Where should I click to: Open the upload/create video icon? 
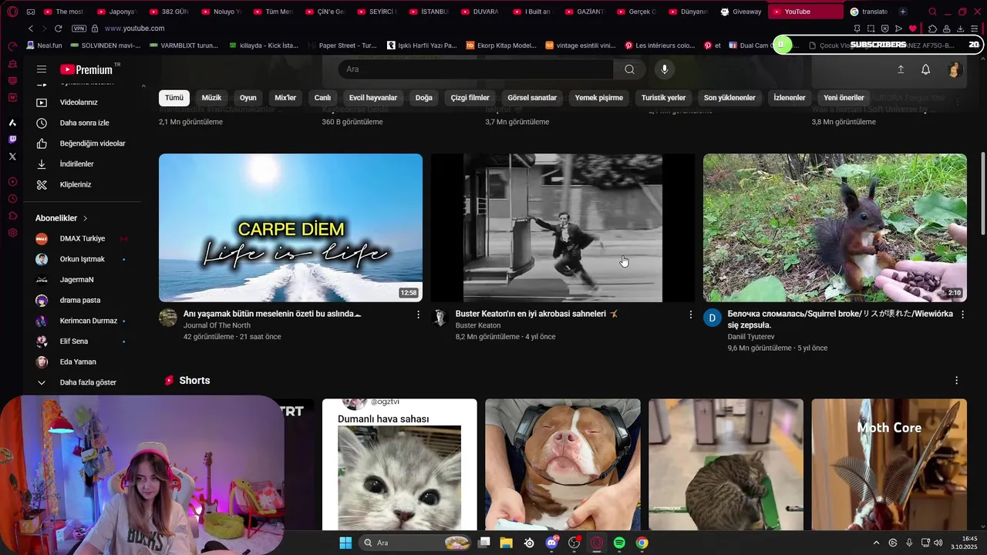(x=901, y=69)
